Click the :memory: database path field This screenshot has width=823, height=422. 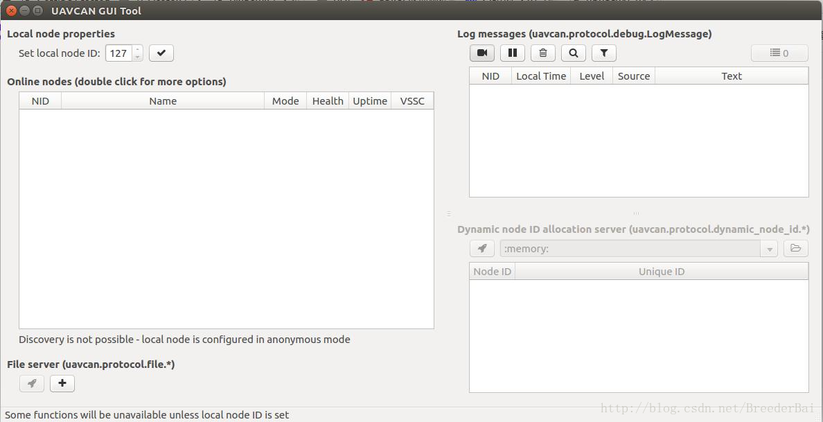coord(630,249)
